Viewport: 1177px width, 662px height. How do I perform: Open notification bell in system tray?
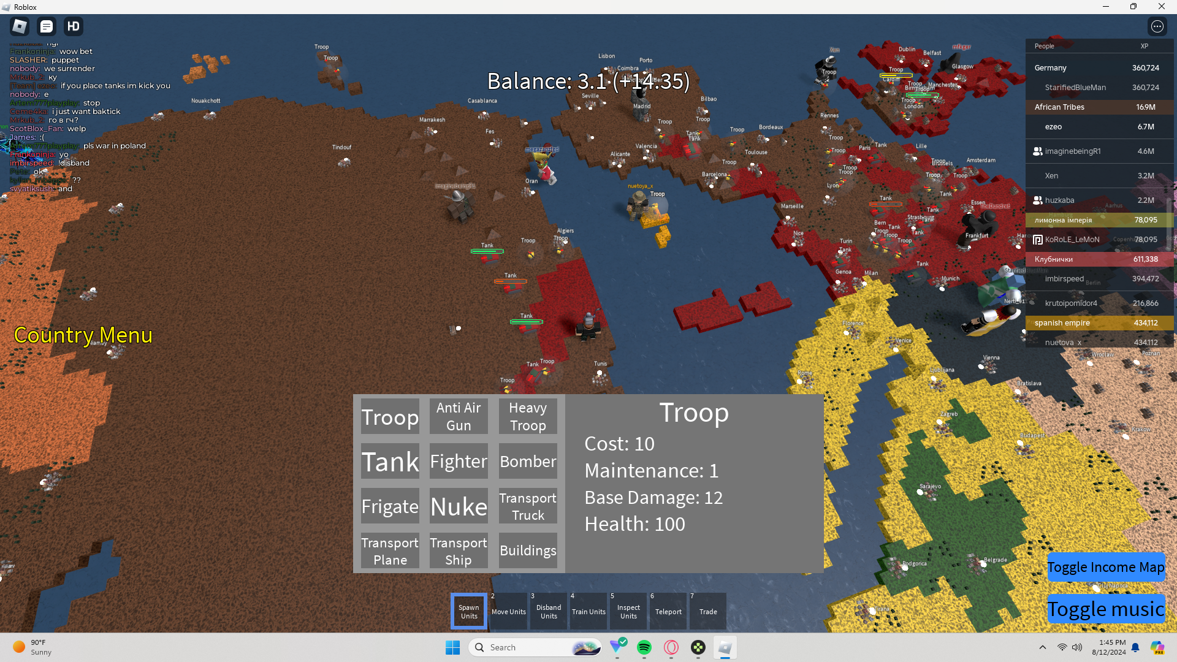(1135, 647)
